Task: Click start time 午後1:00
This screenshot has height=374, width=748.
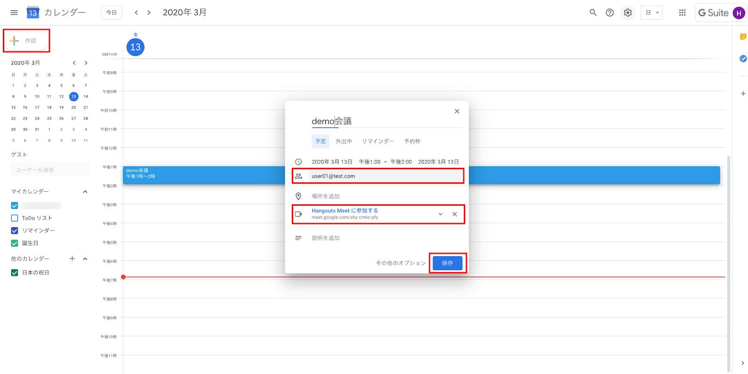Action: [370, 162]
